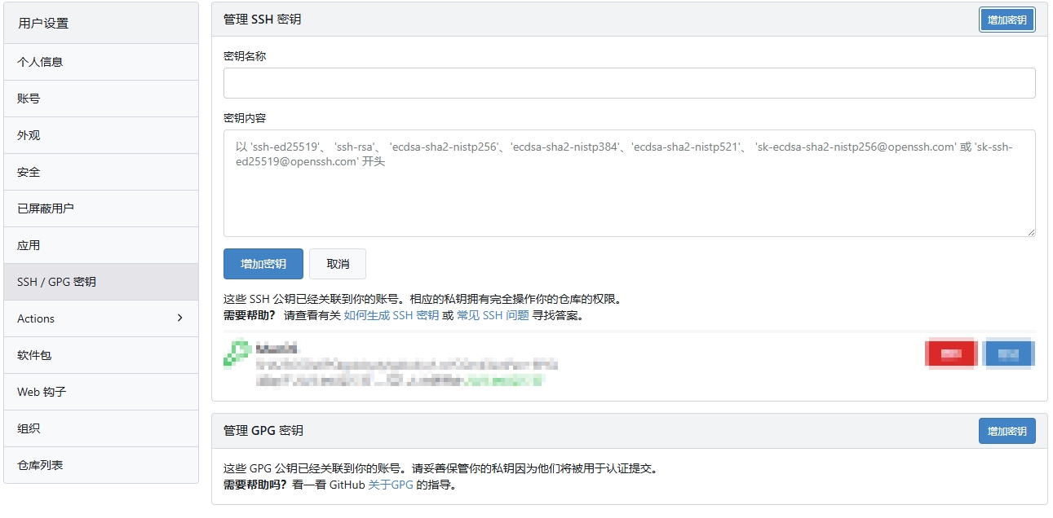Open 仓库列表 in the sidebar
Viewport: 1053px width, 518px height.
pyautogui.click(x=40, y=465)
